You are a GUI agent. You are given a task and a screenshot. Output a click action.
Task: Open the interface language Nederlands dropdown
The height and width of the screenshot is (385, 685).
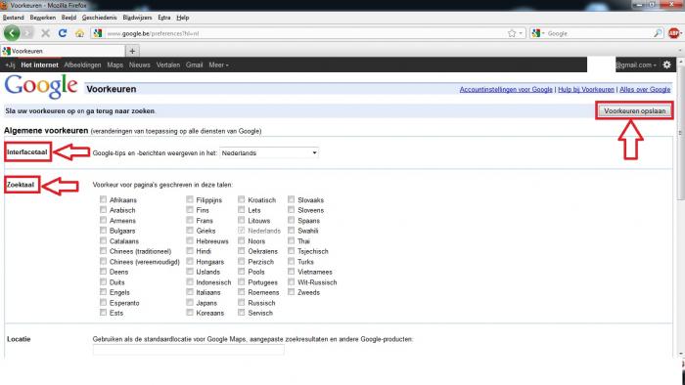[x=269, y=153]
